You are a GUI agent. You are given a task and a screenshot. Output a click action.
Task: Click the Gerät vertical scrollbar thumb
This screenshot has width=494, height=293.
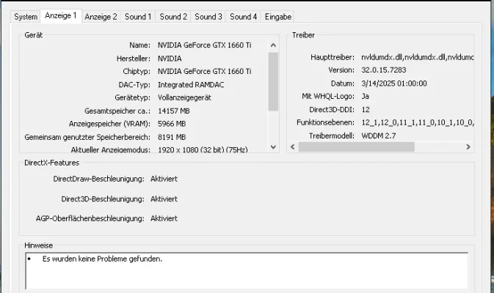click(x=273, y=82)
